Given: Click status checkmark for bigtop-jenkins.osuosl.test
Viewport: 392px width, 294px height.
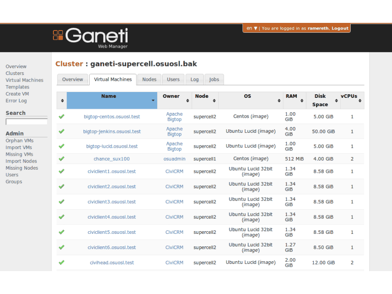Looking at the screenshot, I should [62, 131].
